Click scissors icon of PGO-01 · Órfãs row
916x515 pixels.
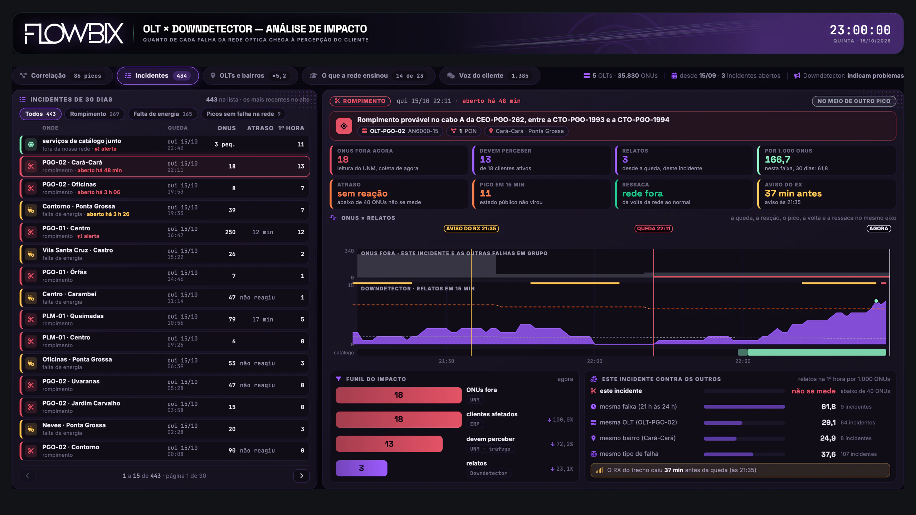click(31, 276)
